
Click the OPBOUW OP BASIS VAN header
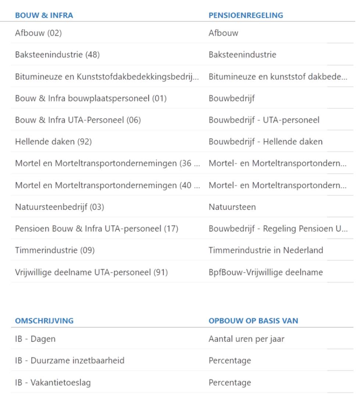click(x=253, y=321)
